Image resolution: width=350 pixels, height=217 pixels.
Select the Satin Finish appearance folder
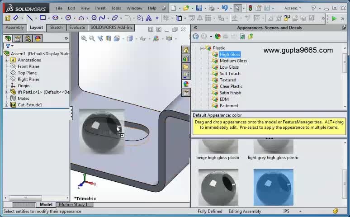tap(230, 93)
